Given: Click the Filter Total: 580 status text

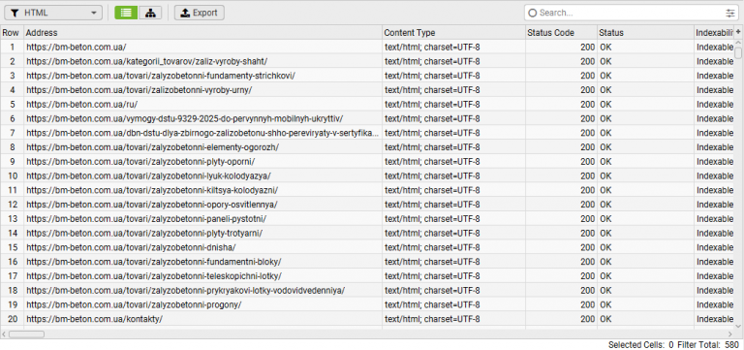Looking at the screenshot, I should (708, 344).
